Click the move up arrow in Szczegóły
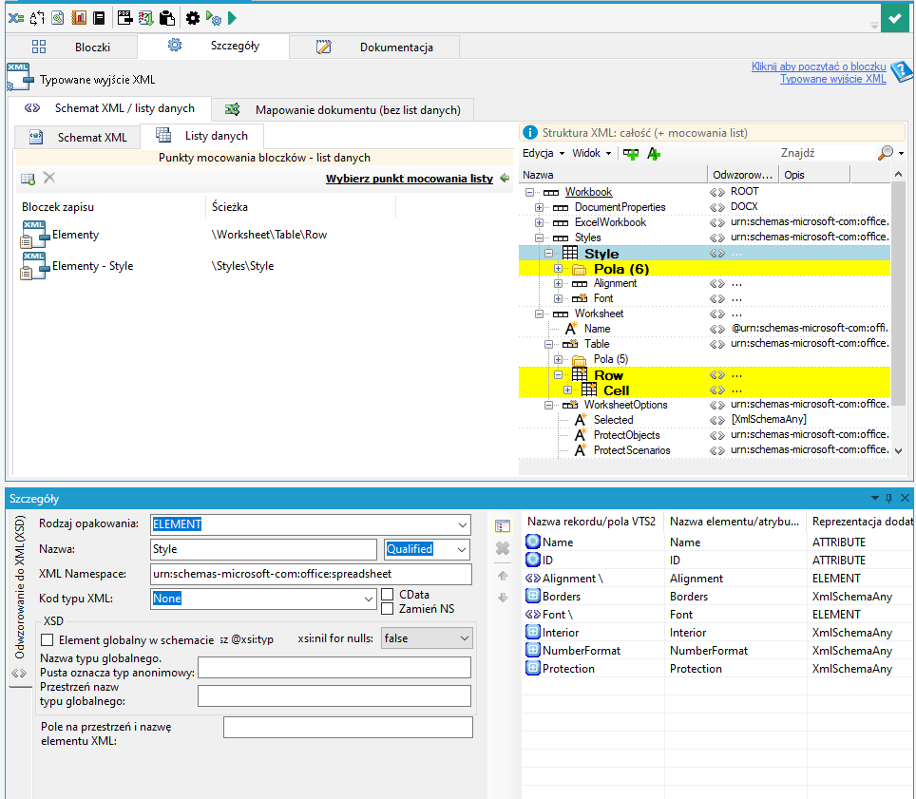 [x=503, y=576]
